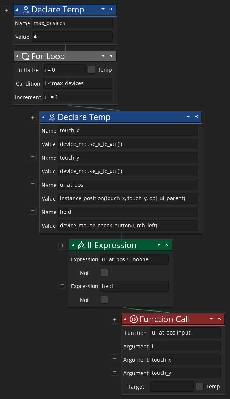Remove the ui_at_pos variable row

[33, 184]
